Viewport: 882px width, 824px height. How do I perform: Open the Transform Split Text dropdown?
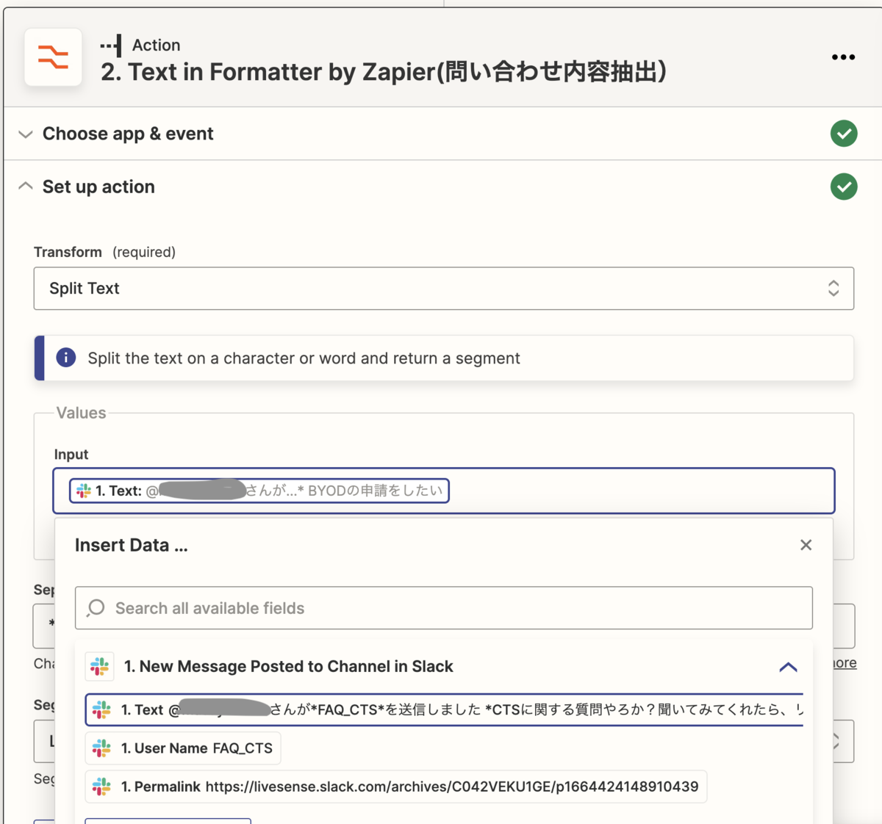444,289
